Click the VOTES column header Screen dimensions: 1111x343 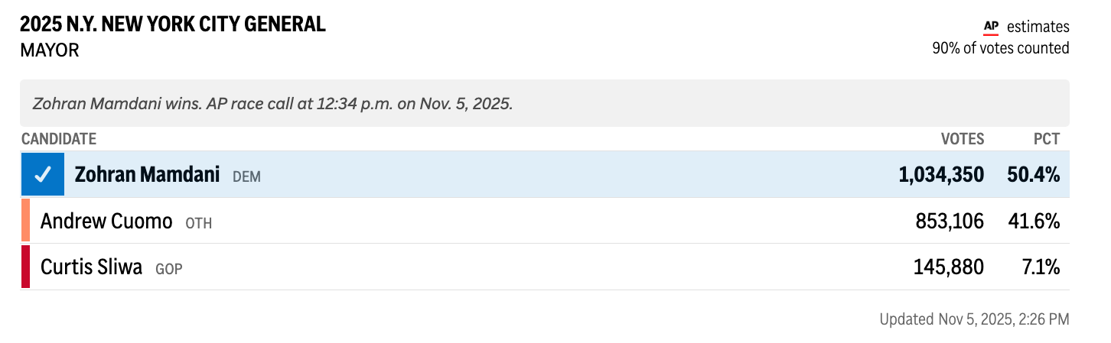click(x=963, y=139)
